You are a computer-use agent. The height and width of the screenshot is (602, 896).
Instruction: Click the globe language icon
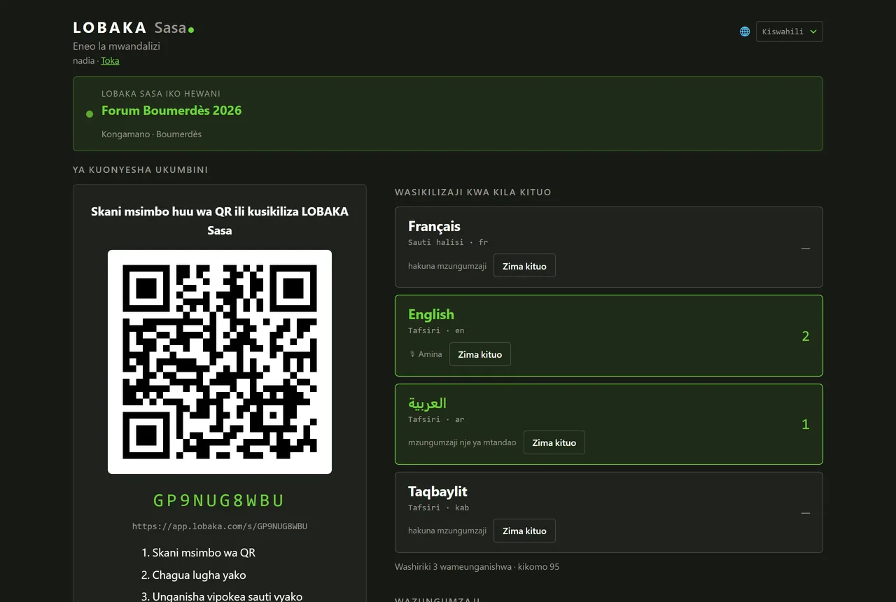tap(745, 31)
